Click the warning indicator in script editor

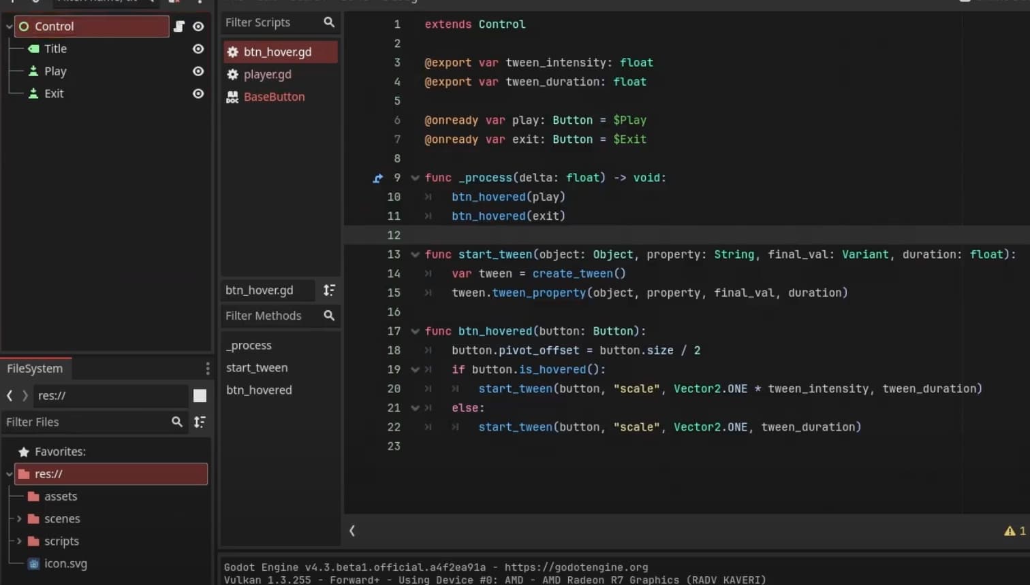1014,531
